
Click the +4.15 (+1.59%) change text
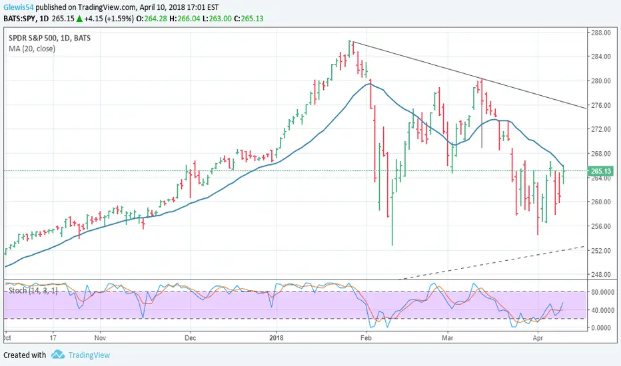109,19
